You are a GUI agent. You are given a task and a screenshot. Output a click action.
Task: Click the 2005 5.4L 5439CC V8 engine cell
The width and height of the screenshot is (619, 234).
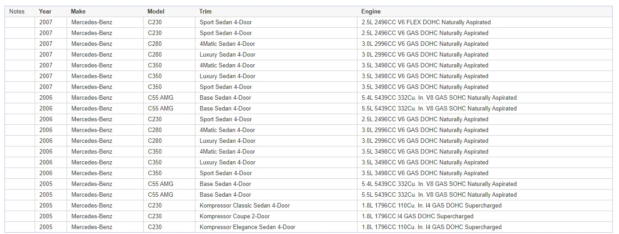pos(485,184)
